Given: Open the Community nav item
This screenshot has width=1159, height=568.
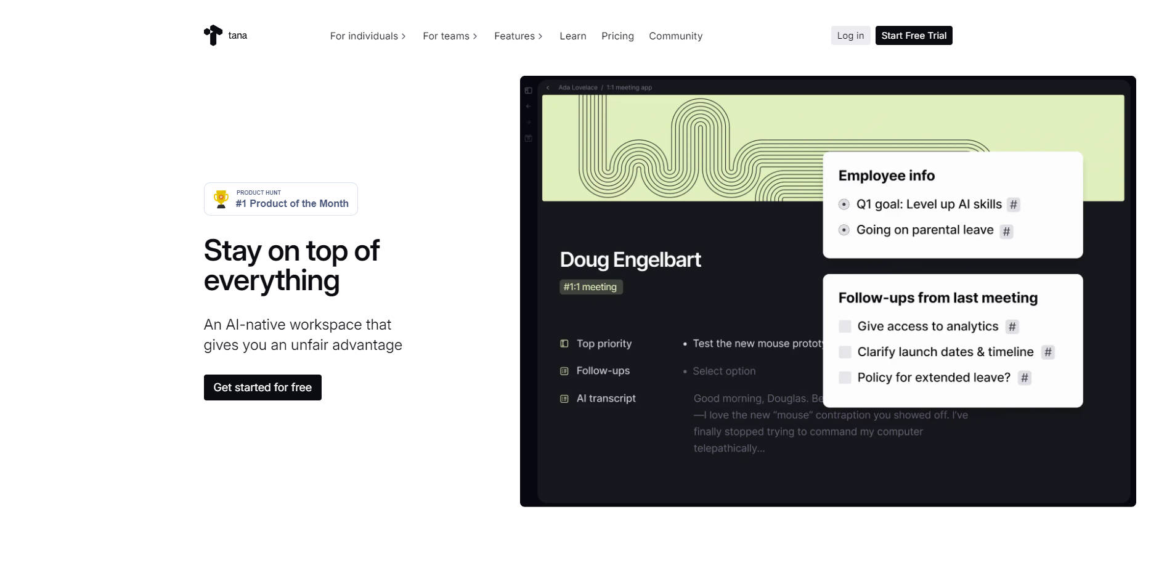Looking at the screenshot, I should [x=675, y=36].
